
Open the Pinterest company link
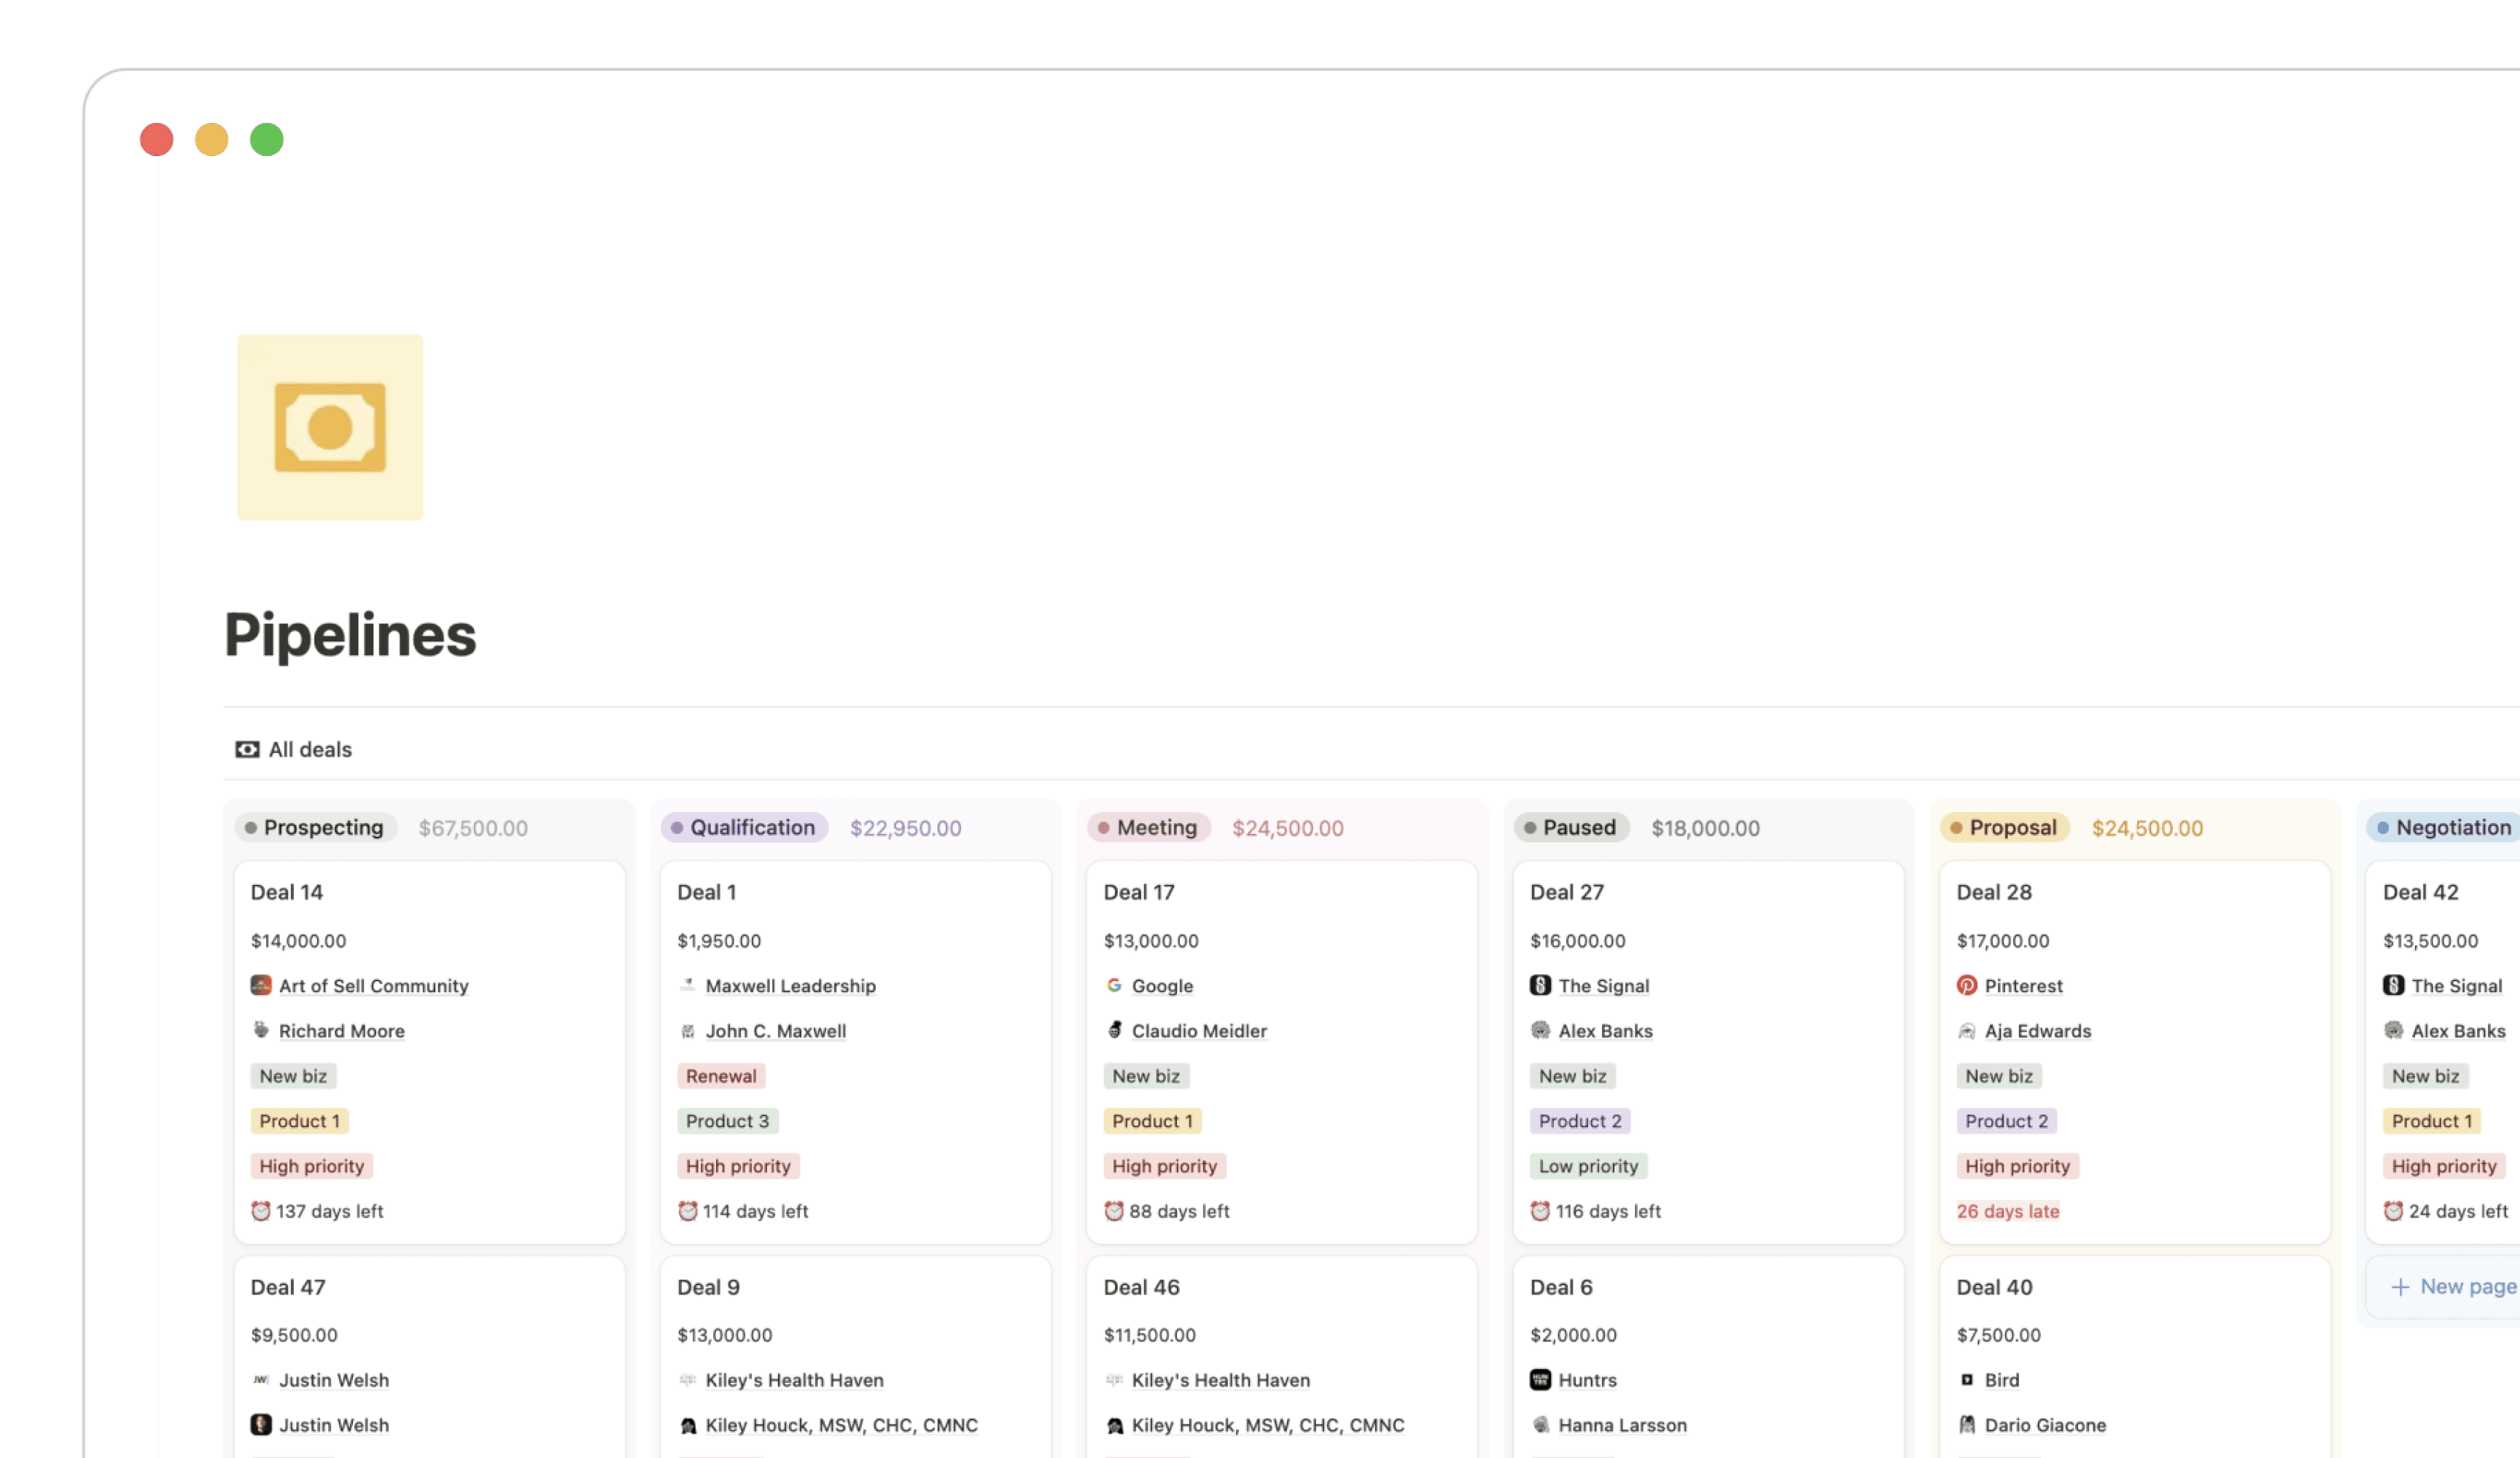[2024, 986]
